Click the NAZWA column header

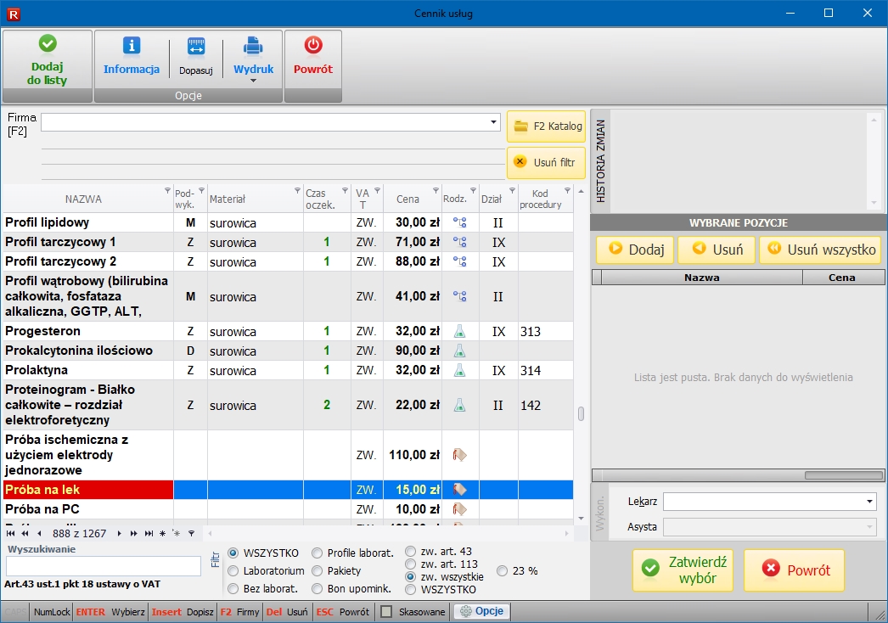point(83,199)
